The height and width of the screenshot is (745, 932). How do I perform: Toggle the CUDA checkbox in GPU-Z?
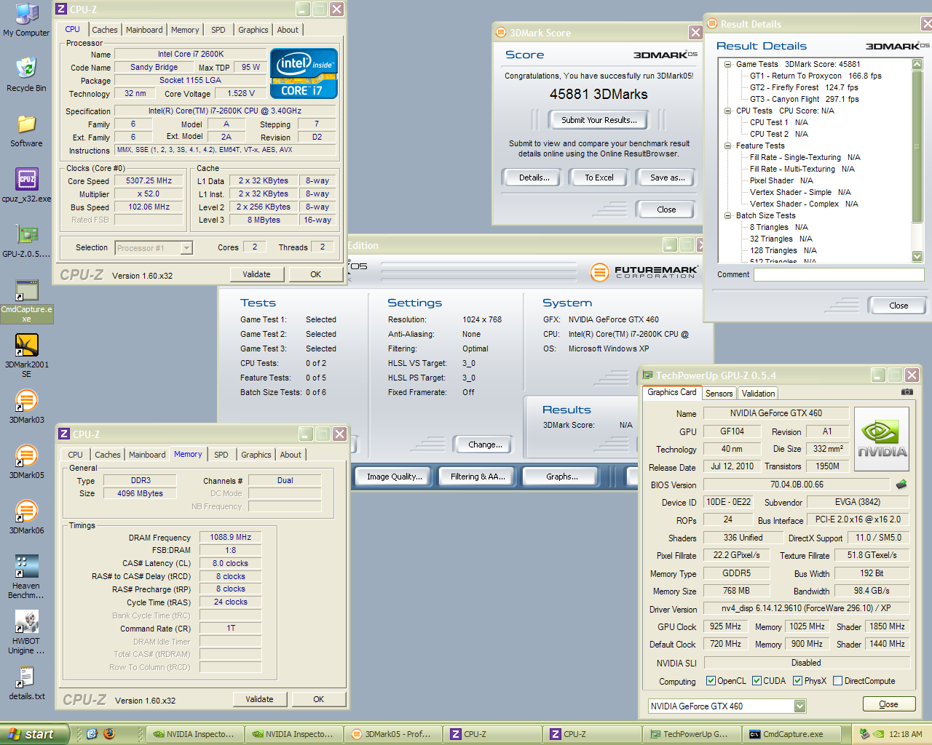coord(757,681)
